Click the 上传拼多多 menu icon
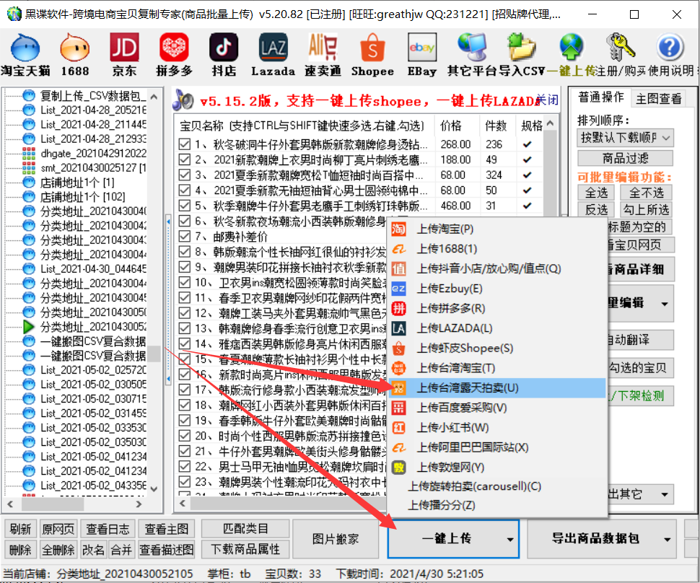Image resolution: width=700 pixels, height=583 pixels. 398,309
